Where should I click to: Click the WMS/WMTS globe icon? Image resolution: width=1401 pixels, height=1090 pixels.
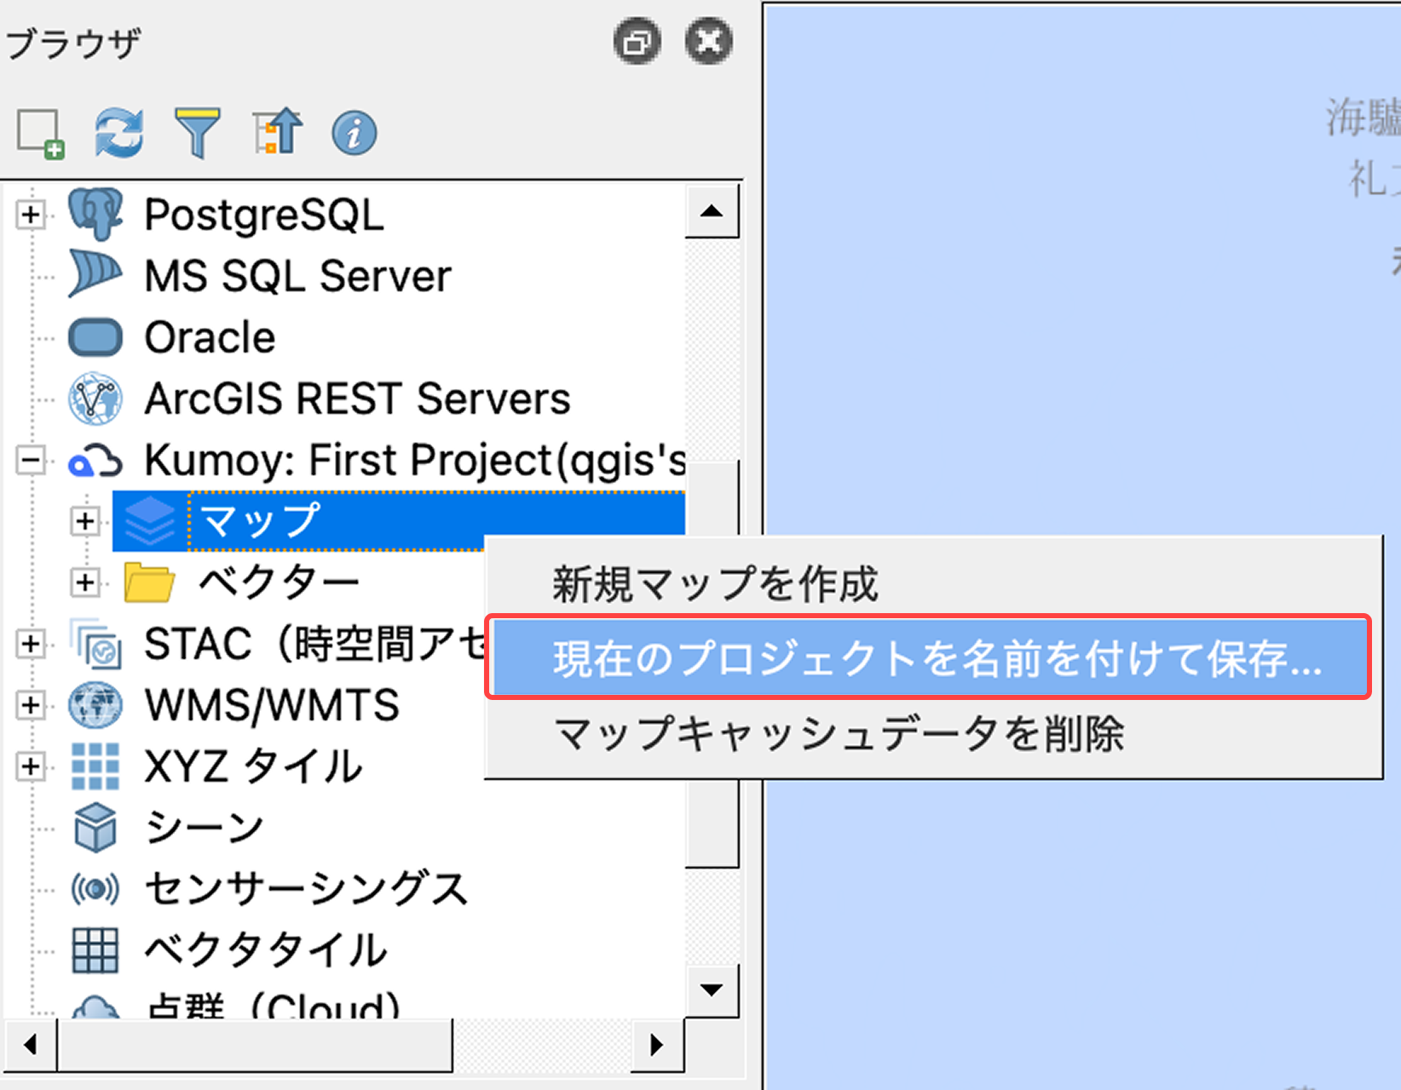pyautogui.click(x=95, y=705)
